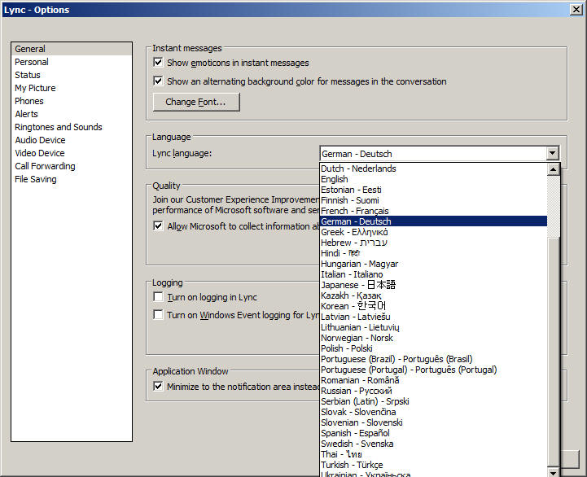This screenshot has width=587, height=477.
Task: Select the Alerts options category
Action: pyautogui.click(x=72, y=114)
